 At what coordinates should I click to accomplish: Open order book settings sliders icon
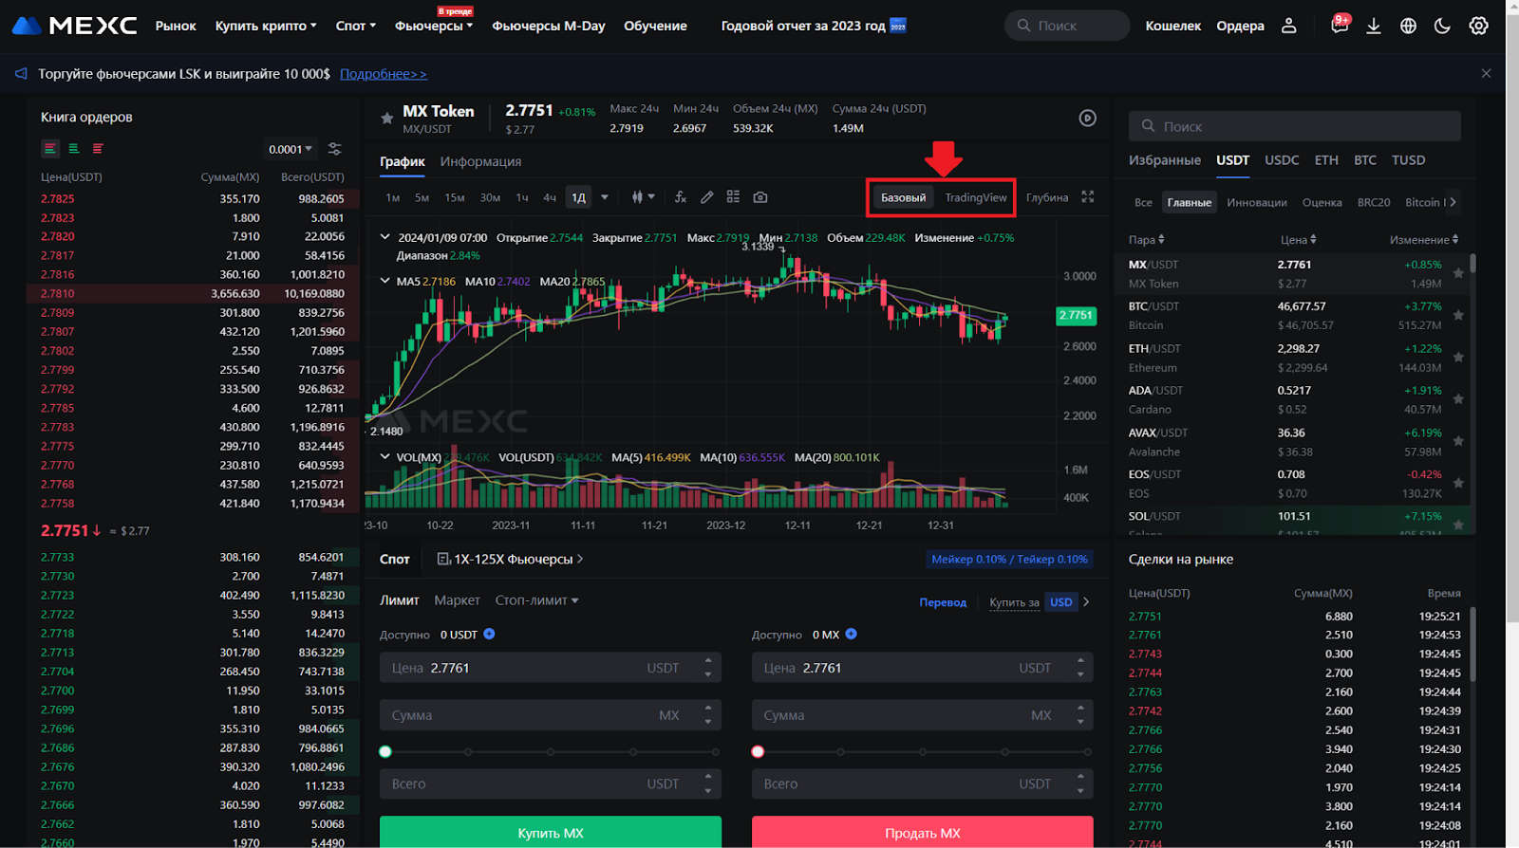[334, 149]
